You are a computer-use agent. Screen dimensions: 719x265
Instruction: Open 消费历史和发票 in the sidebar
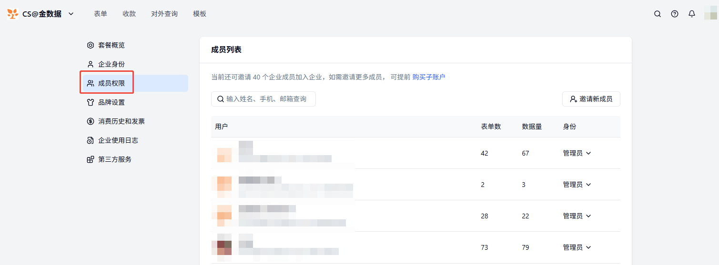121,121
